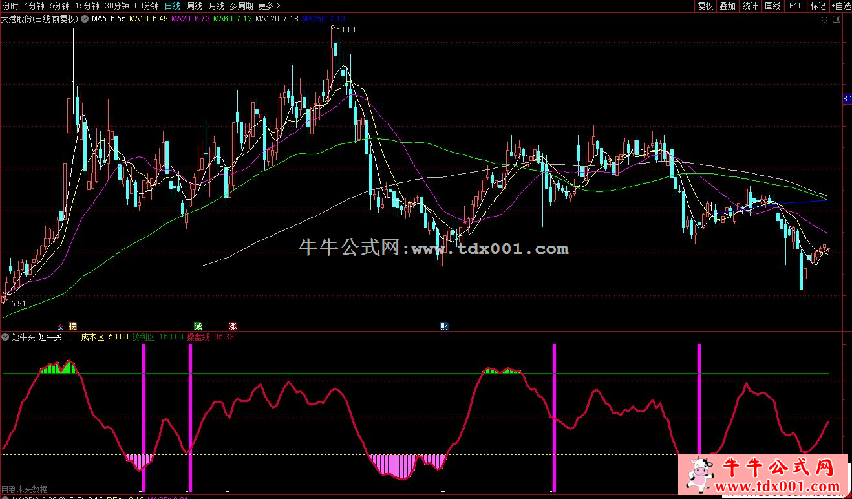This screenshot has width=852, height=499.
Task: Switch to the 1分钟 period tab
Action: coord(34,6)
